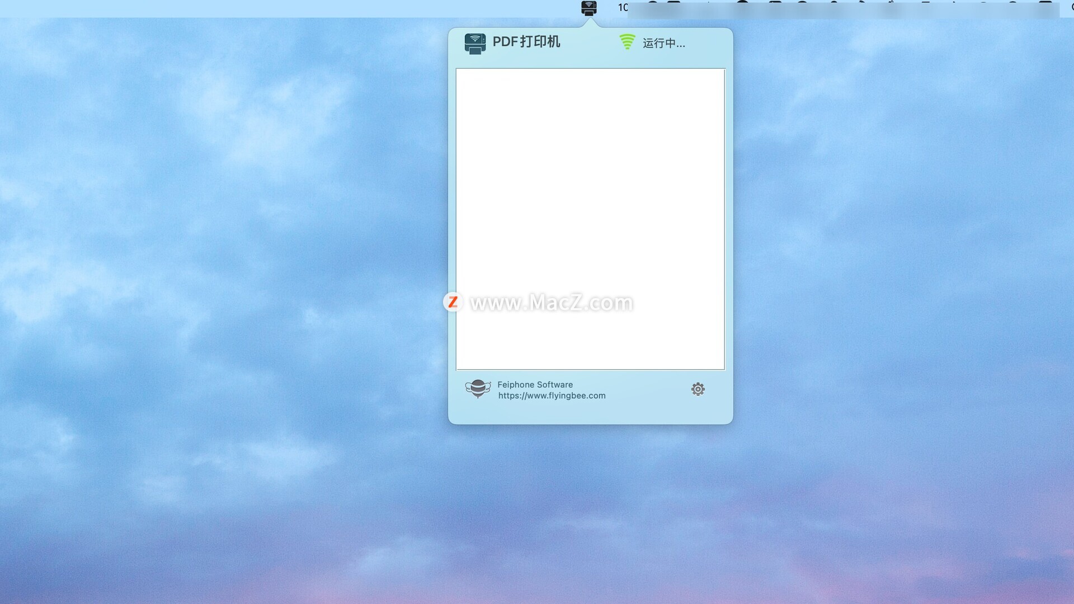Click the www.MacZ.com watermark text

coord(551,303)
